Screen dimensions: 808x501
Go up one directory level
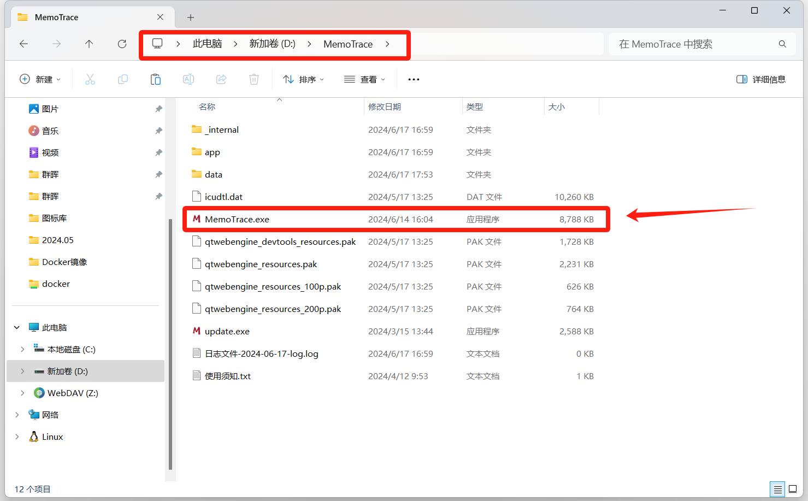click(89, 44)
